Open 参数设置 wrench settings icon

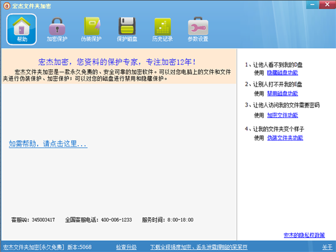[x=197, y=28]
